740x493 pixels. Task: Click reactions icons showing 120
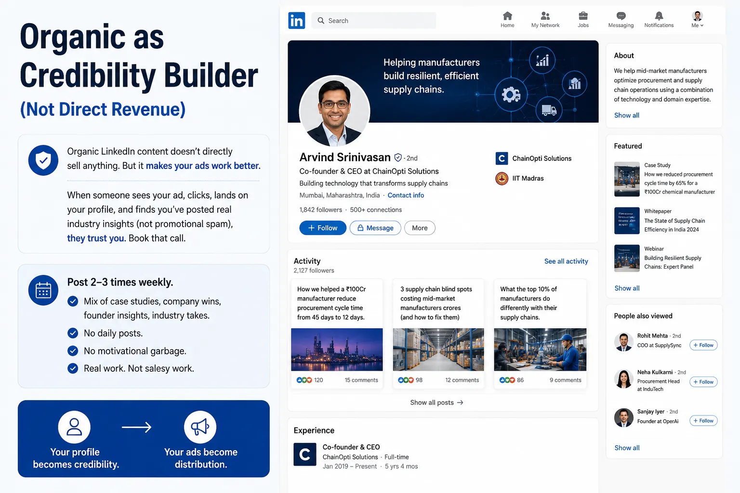pyautogui.click(x=304, y=380)
